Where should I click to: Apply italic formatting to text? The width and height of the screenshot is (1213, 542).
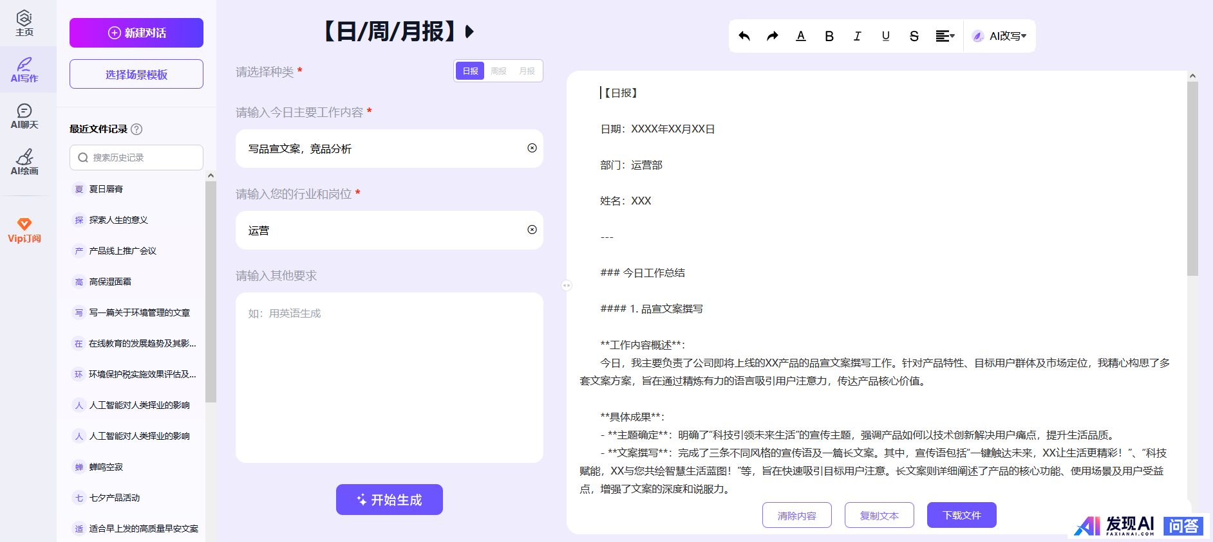(858, 36)
